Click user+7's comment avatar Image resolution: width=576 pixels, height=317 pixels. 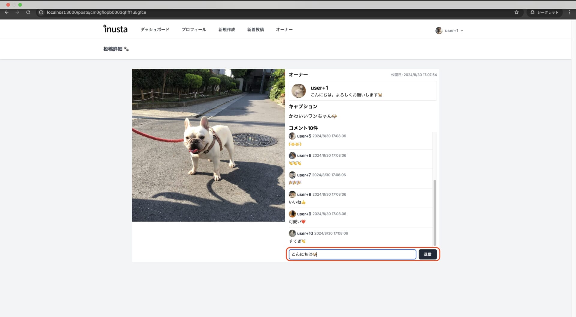292,175
